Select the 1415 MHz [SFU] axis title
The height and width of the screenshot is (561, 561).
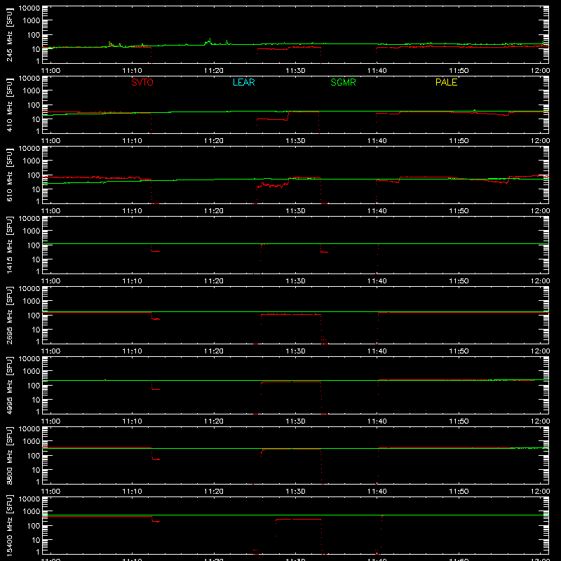(x=10, y=245)
